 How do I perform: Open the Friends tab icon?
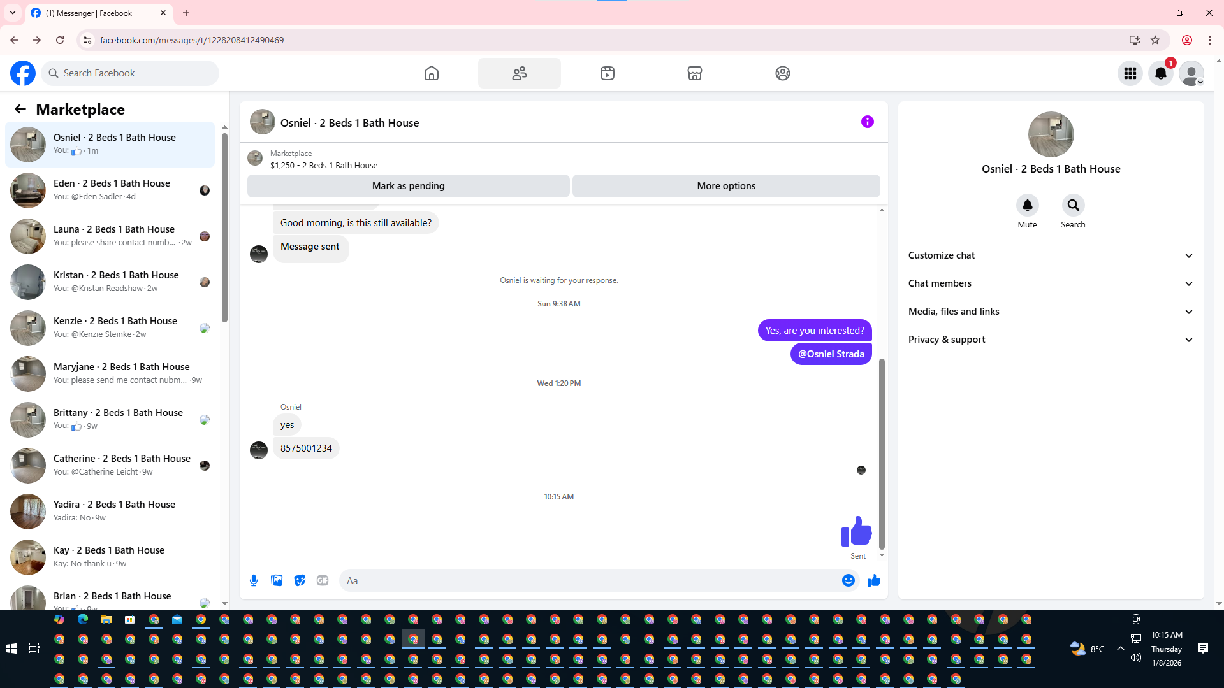click(x=520, y=73)
